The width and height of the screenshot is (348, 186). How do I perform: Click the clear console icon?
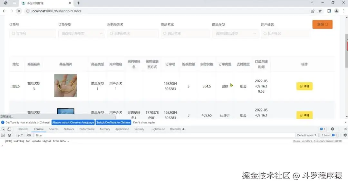click(x=9, y=135)
